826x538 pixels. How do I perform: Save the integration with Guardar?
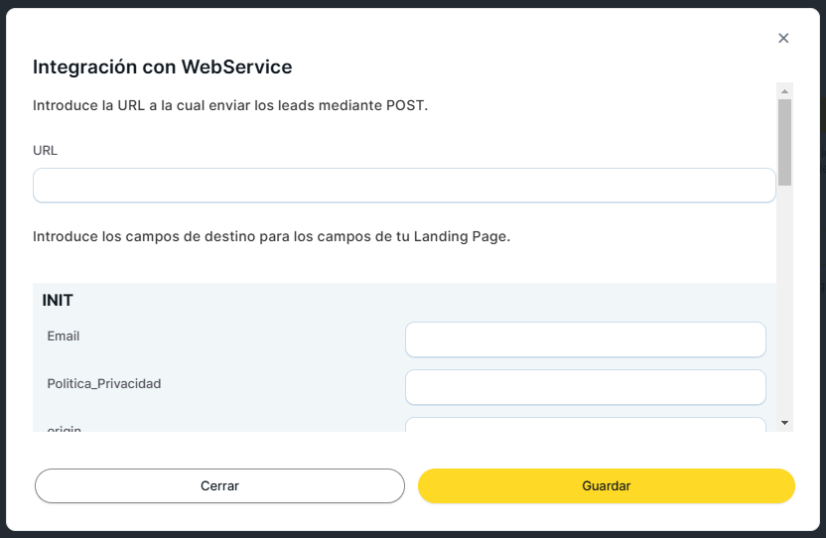tap(607, 486)
